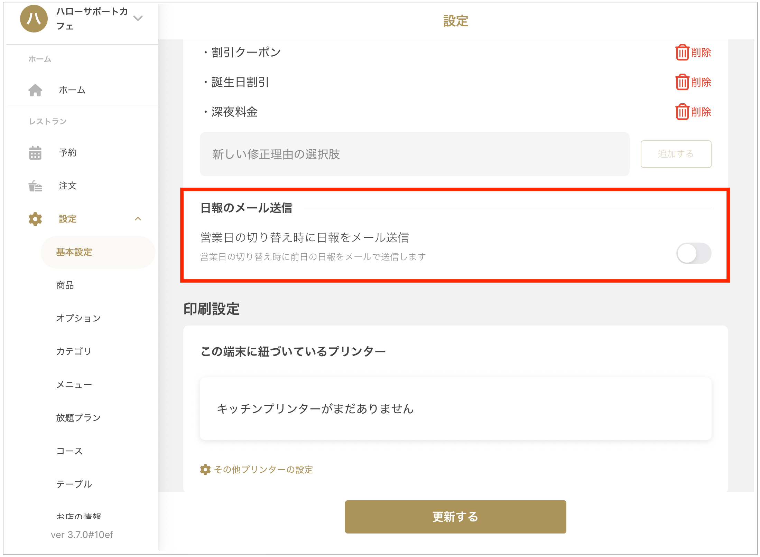Click the home icon in sidebar
The width and height of the screenshot is (760, 557).
coord(35,90)
